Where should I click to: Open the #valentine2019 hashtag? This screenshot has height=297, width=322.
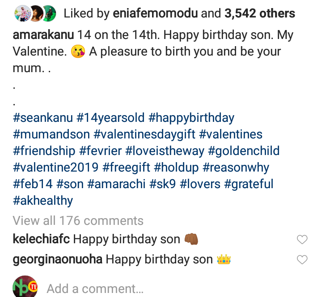point(56,168)
